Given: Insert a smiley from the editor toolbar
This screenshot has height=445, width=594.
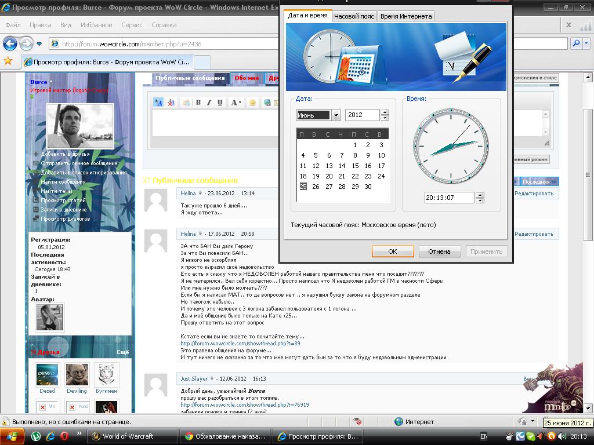Looking at the screenshot, I should click(x=252, y=103).
